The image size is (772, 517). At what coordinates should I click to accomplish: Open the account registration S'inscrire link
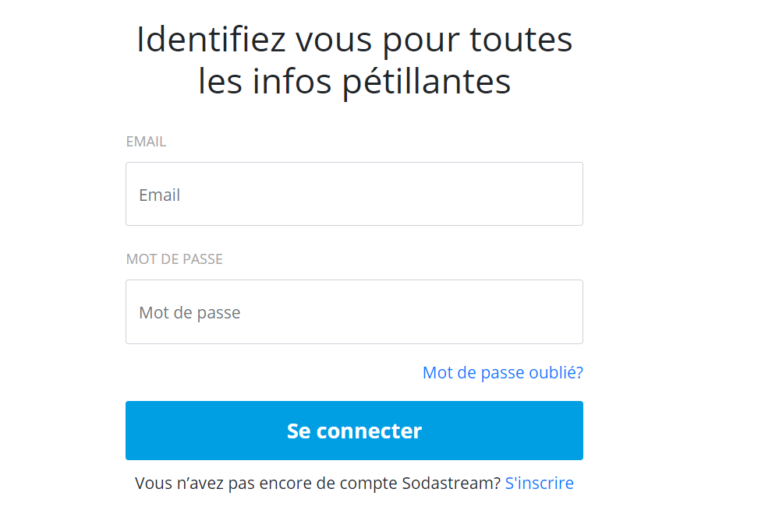[x=540, y=483]
